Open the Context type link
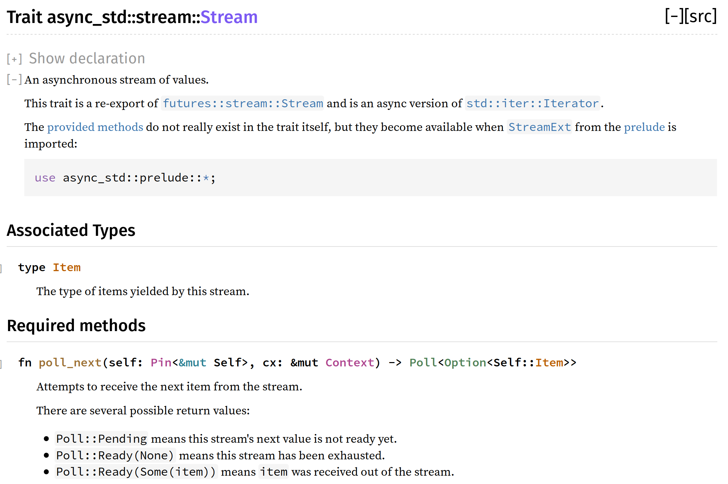728x484 pixels. pyautogui.click(x=349, y=362)
